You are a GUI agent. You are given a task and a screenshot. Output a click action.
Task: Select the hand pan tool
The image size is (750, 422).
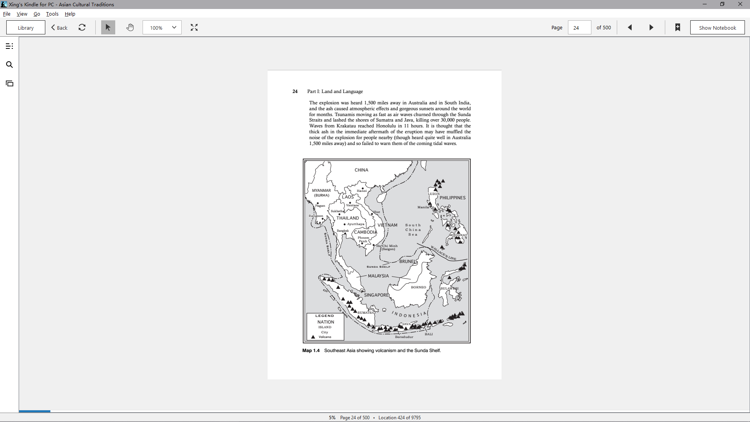(130, 27)
